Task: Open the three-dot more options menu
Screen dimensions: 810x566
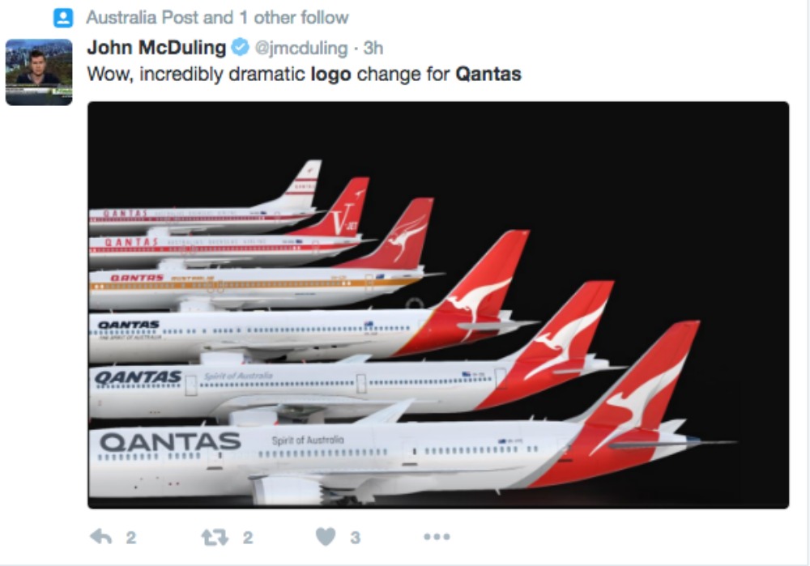Action: point(437,537)
